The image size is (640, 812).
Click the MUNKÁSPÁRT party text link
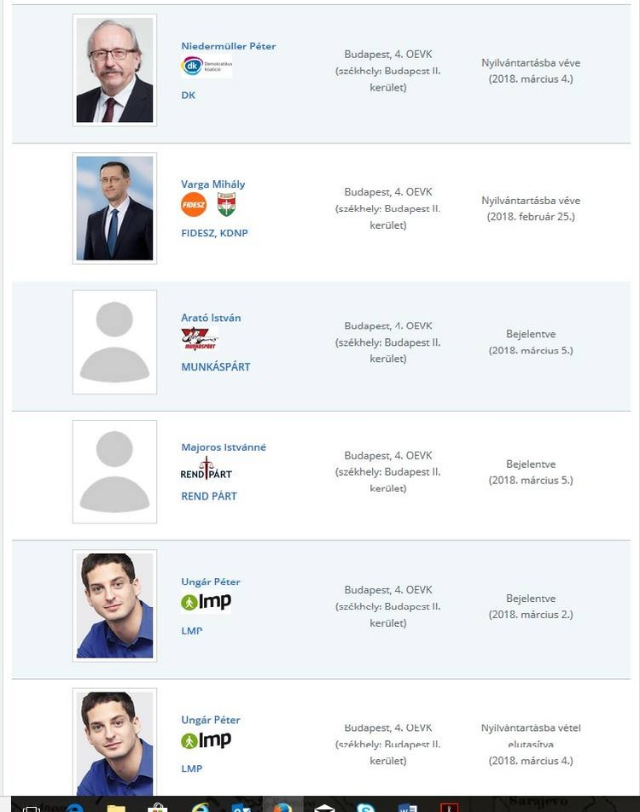pyautogui.click(x=215, y=367)
